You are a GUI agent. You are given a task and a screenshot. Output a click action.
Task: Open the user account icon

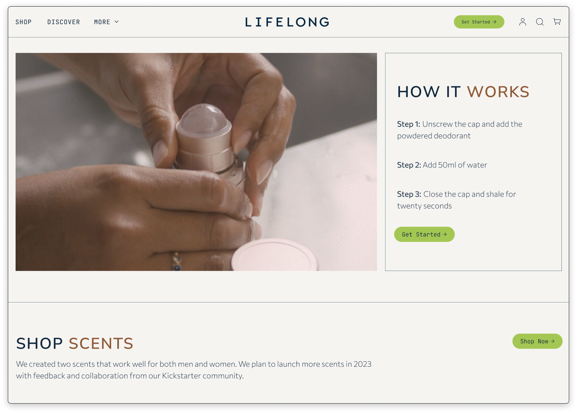(522, 22)
